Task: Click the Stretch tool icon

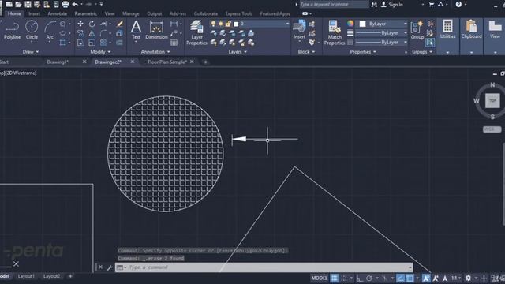Action: pos(80,43)
